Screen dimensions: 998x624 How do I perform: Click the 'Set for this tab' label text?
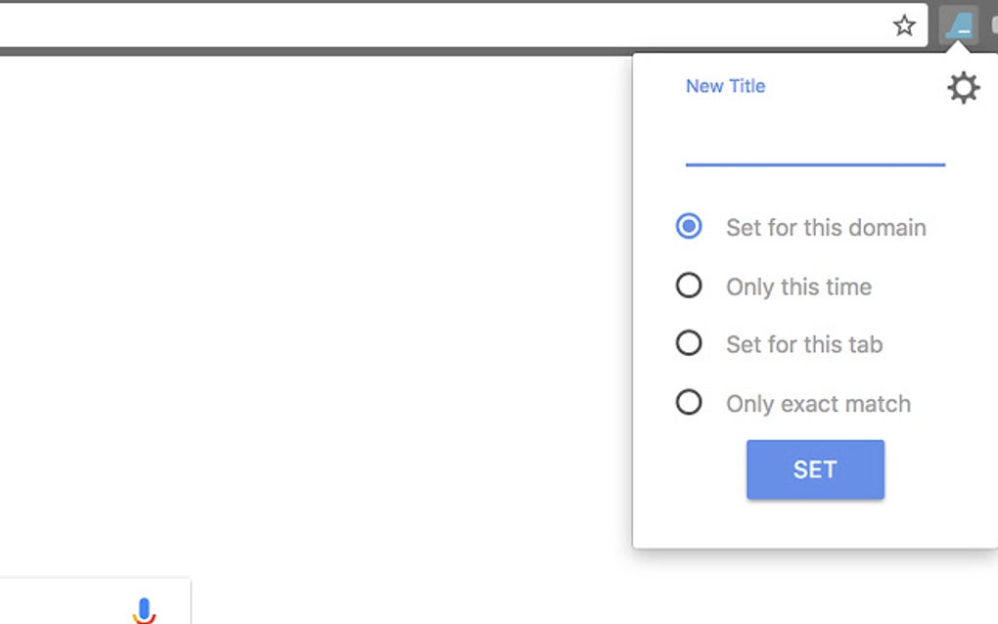(804, 344)
